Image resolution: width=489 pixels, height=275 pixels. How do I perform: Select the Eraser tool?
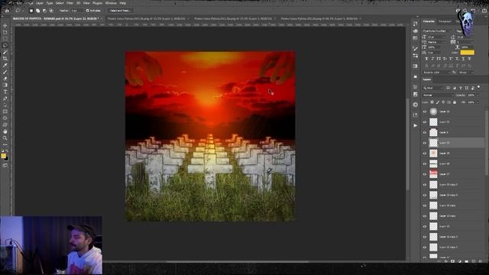[5, 79]
